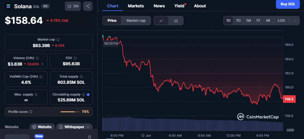The image size is (304, 139).
Task: Select the Market cap toggle
Action: tap(136, 21)
